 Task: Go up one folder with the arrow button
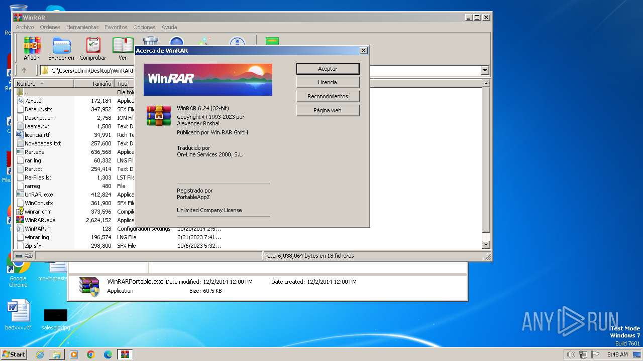[24, 70]
